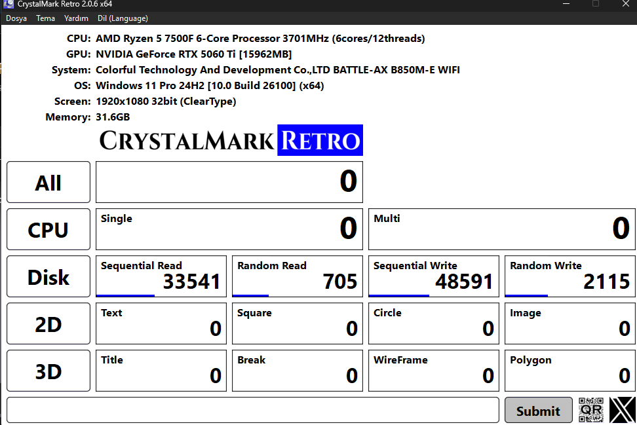Click the 2D Image score box
637x425 pixels.
click(570, 323)
